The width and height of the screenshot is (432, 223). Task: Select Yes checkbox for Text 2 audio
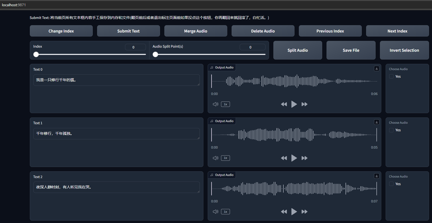tap(391, 184)
